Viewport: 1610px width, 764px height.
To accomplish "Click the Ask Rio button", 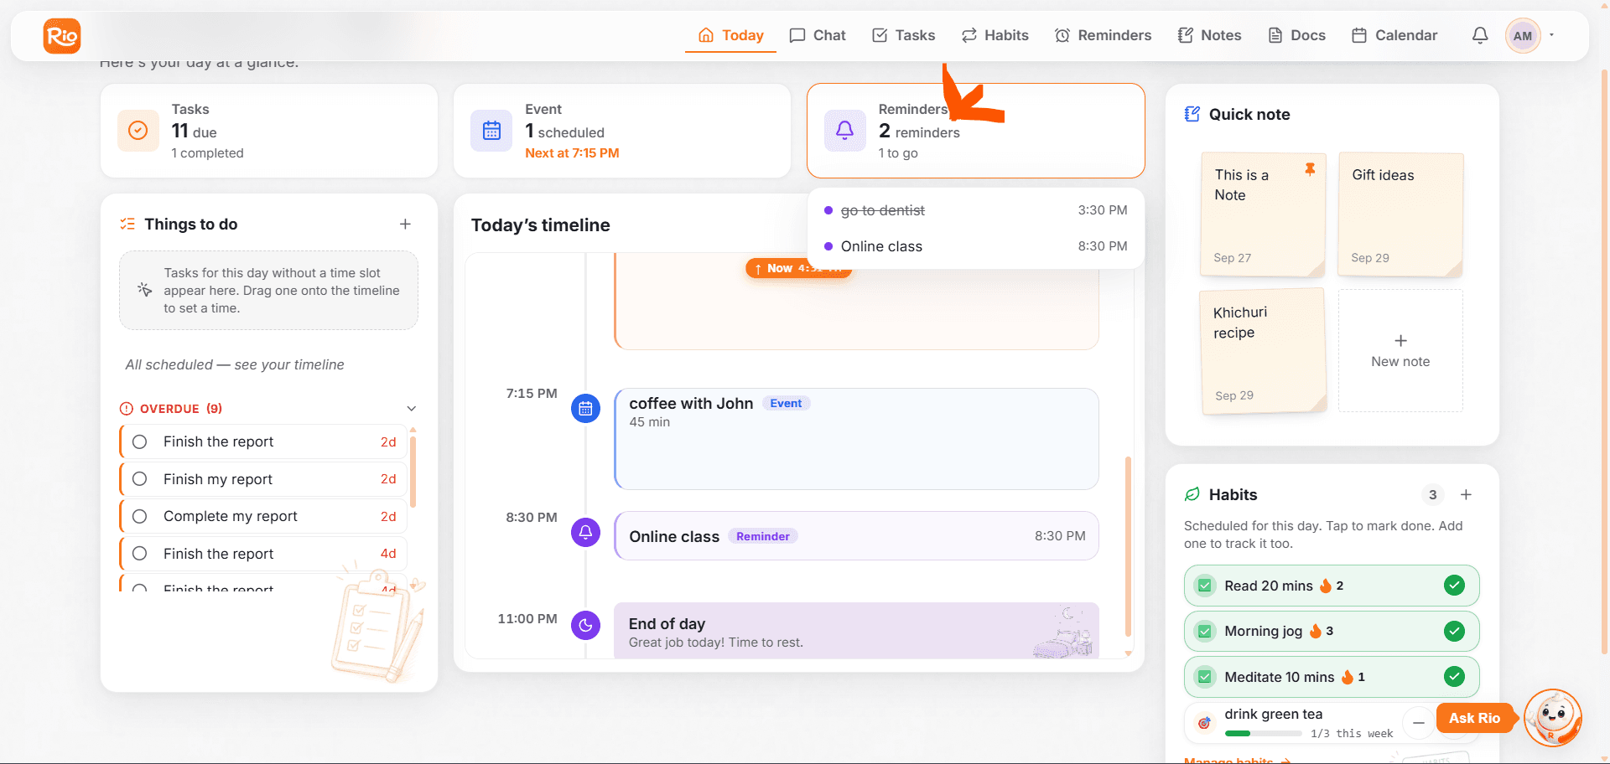I will coord(1475,718).
